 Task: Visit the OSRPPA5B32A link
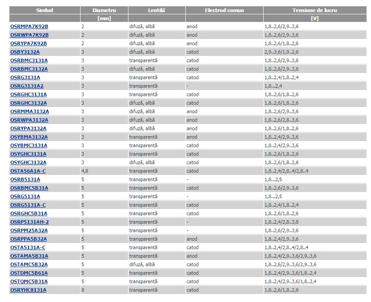28,239
